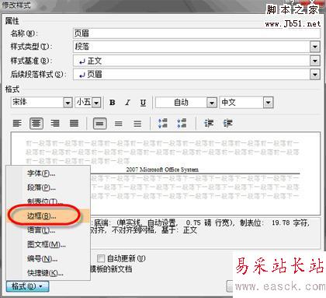This screenshot has width=326, height=298.
Task: Open the 样式类型 dropdown arrow
Action: [x=315, y=47]
